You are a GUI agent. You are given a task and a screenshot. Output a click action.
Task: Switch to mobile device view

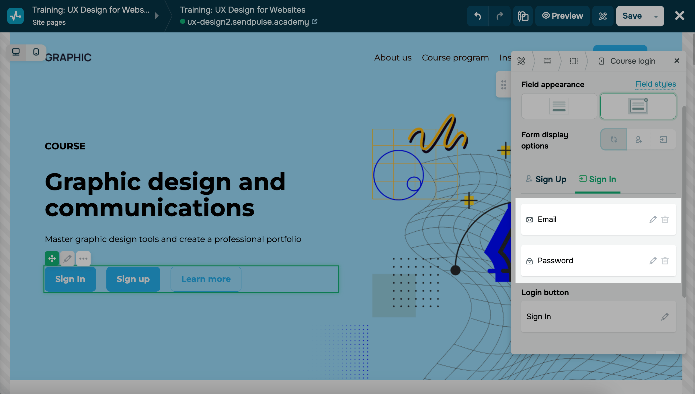click(x=36, y=52)
